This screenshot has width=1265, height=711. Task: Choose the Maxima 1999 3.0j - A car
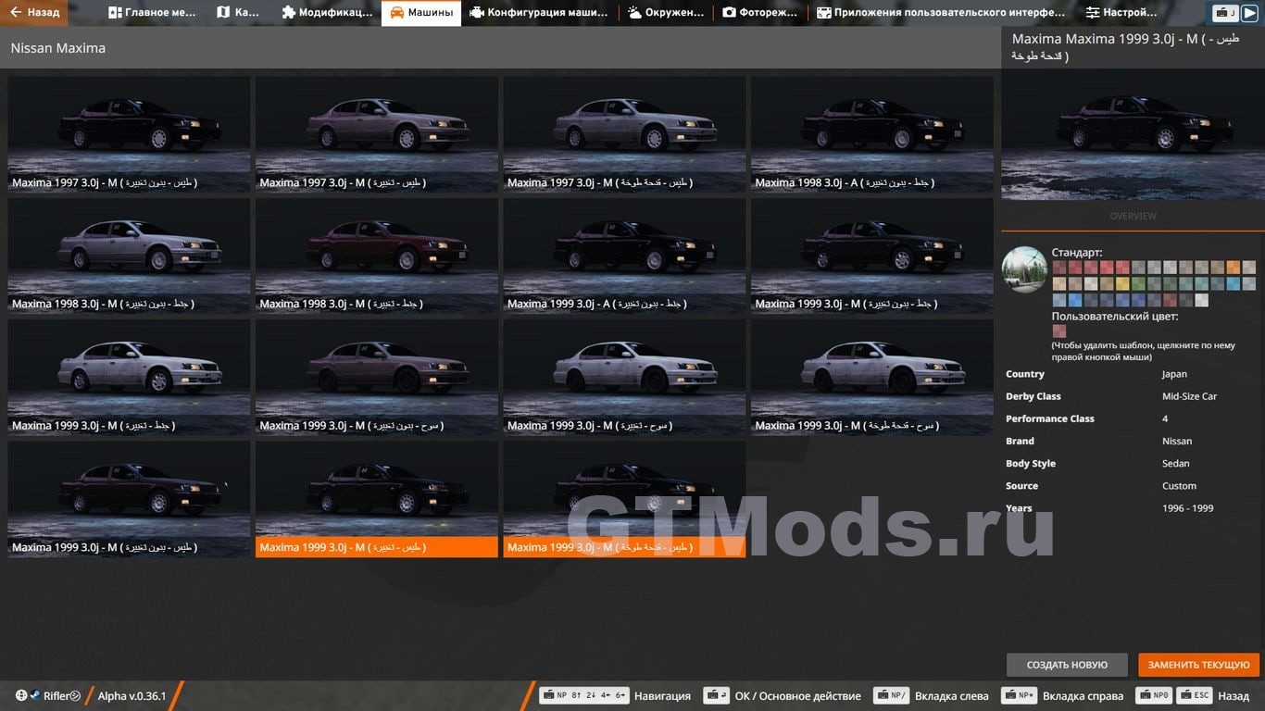pyautogui.click(x=625, y=256)
